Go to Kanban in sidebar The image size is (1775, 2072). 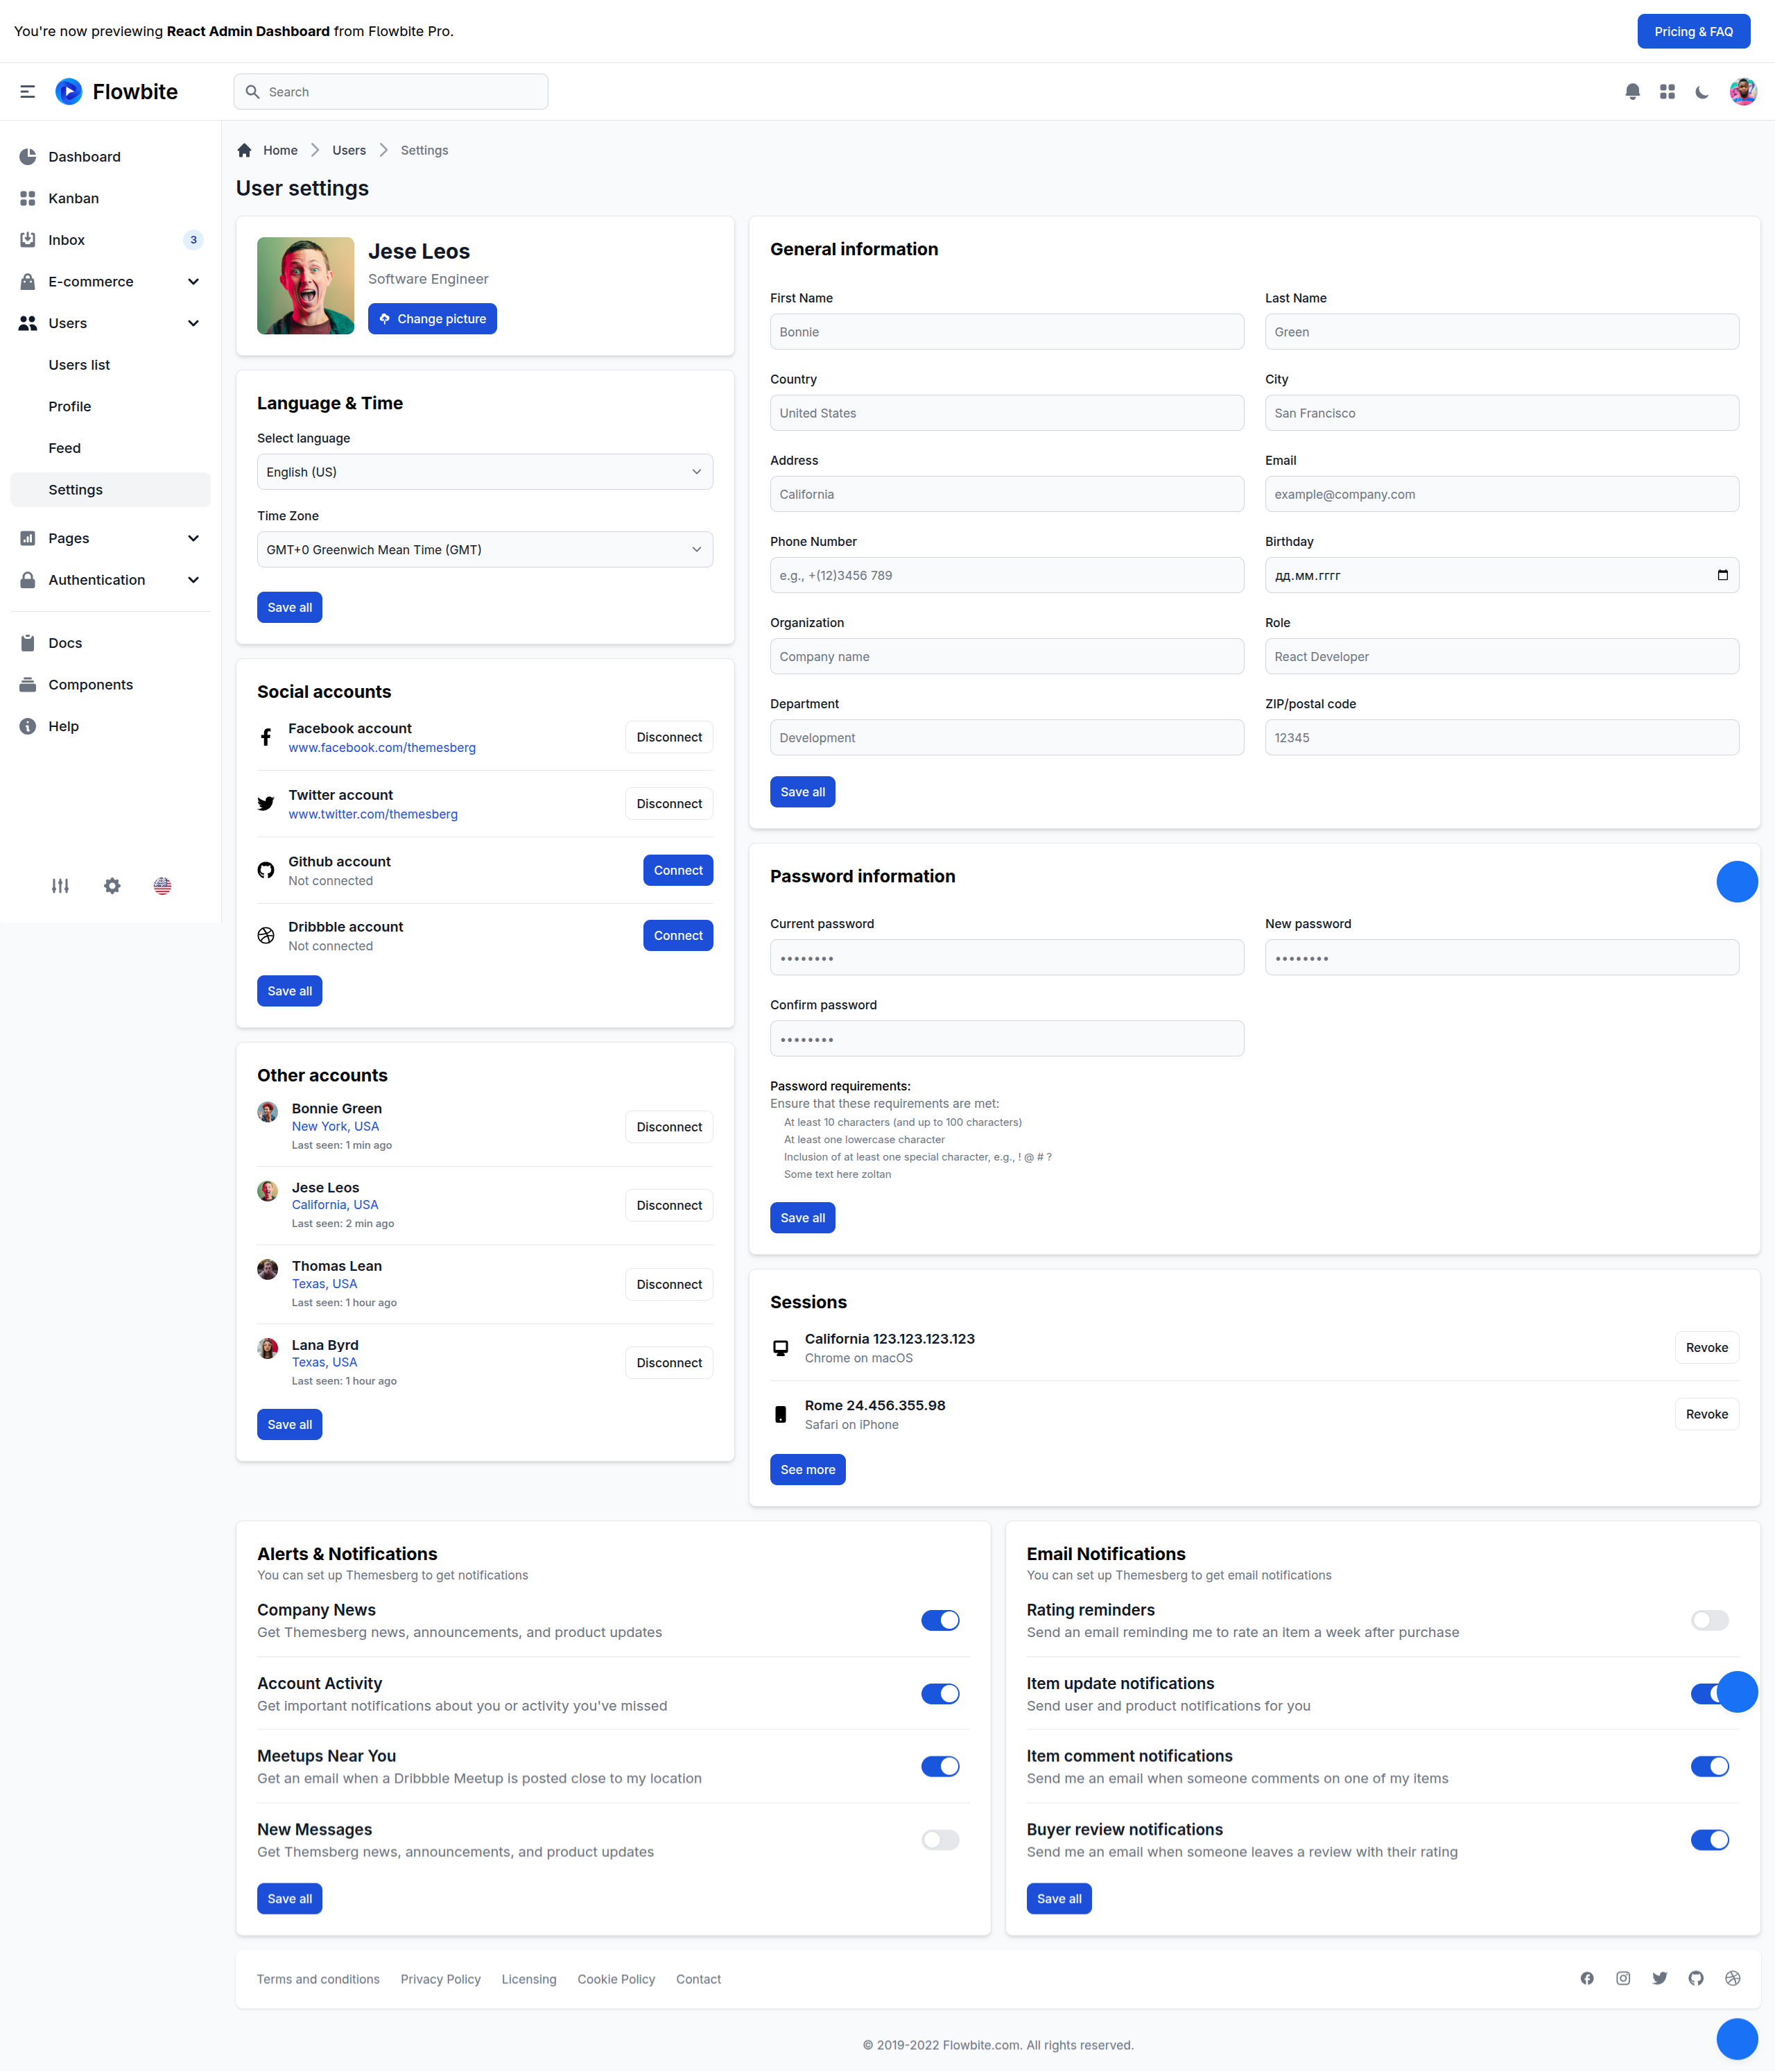pos(74,198)
